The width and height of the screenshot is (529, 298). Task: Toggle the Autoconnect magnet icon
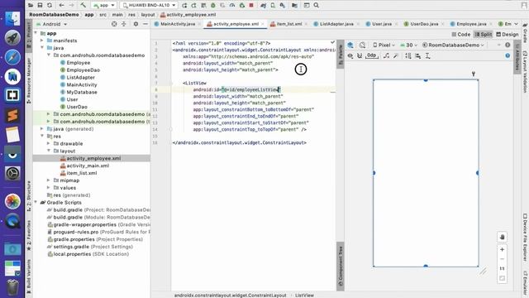360,55
